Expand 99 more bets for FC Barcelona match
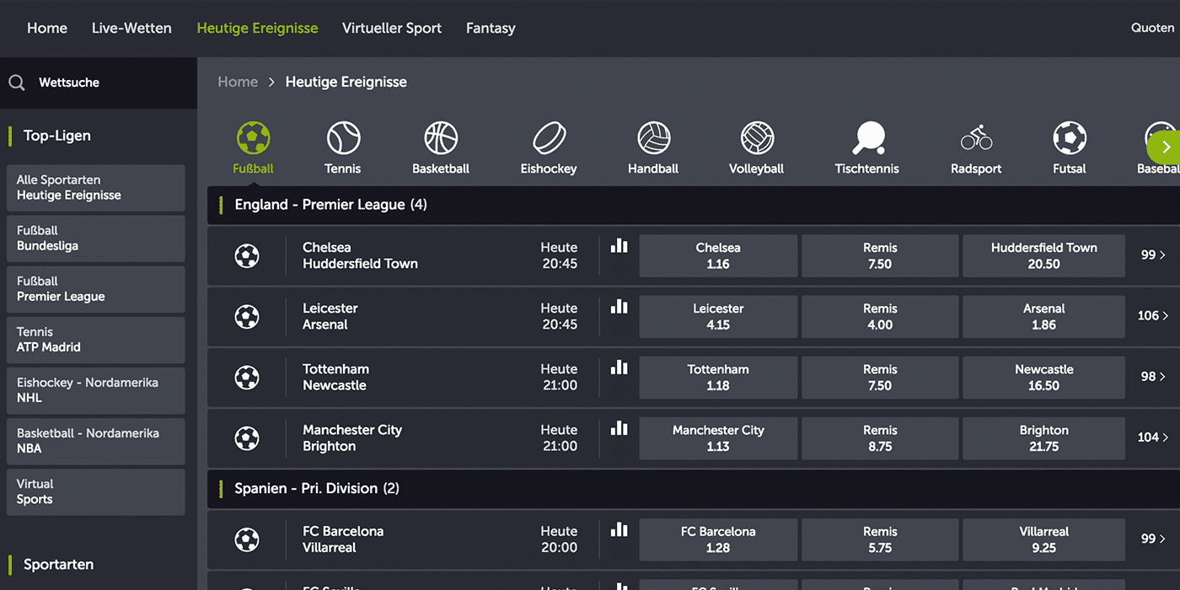The width and height of the screenshot is (1180, 590). [1153, 538]
